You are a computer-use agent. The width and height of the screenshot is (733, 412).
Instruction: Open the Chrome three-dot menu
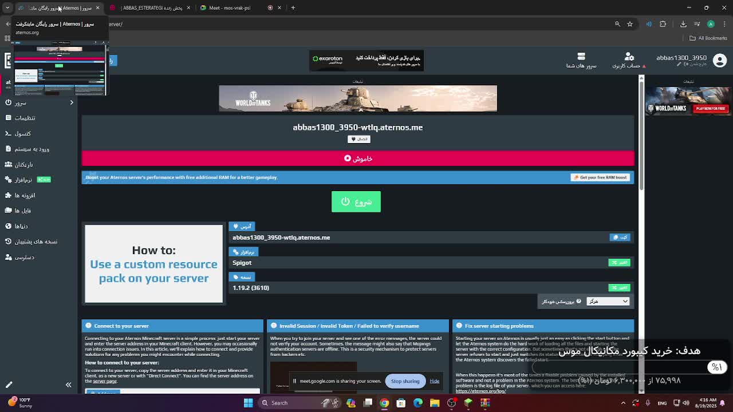pos(724,24)
